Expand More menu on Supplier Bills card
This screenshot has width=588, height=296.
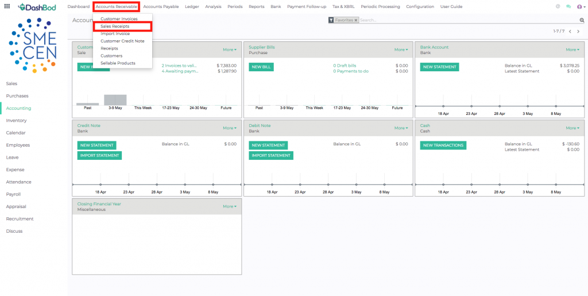(401, 49)
